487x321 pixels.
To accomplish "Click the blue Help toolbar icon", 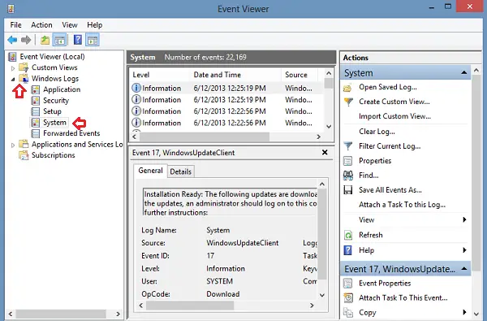I will (78, 40).
